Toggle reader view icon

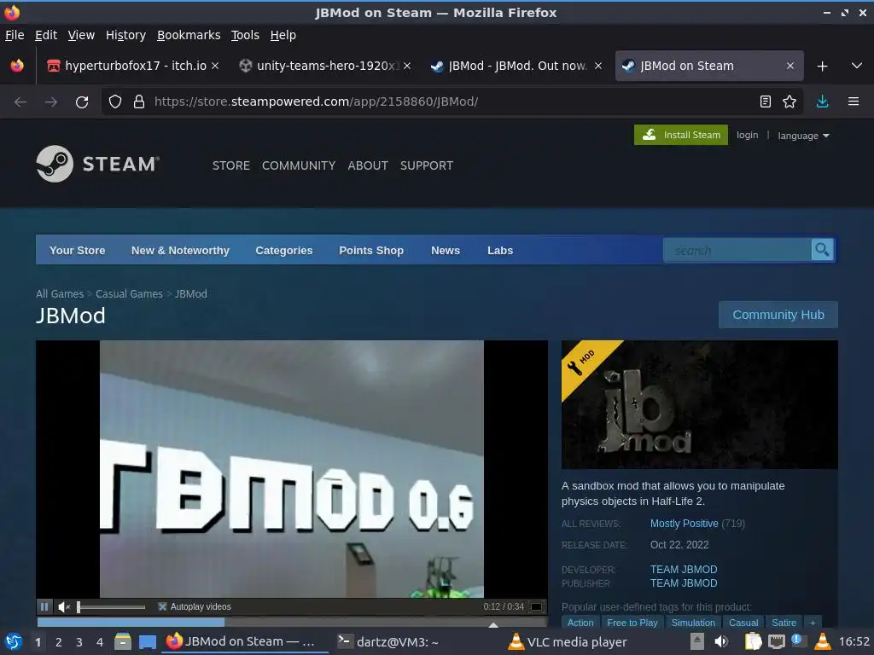[766, 101]
